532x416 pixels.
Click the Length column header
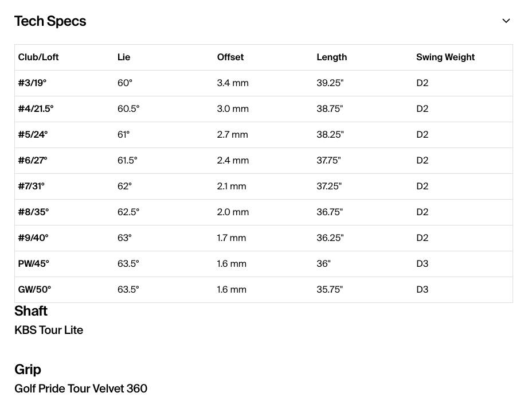tap(332, 57)
